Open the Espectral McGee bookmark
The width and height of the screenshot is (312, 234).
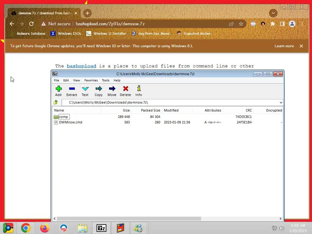pyautogui.click(x=193, y=34)
